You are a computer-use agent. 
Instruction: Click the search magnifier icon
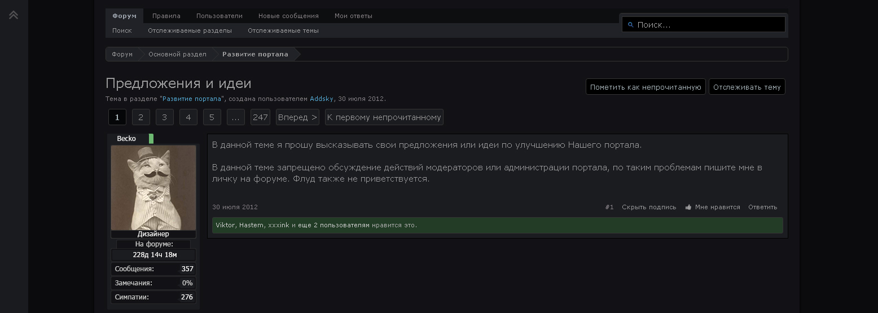631,25
